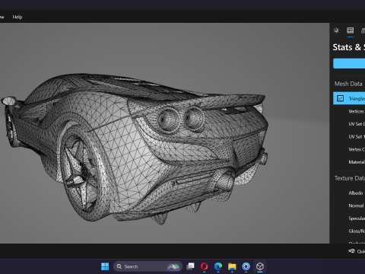Select the Normal texture row
Viewport: 365px width, 274px height.
[x=349, y=205]
